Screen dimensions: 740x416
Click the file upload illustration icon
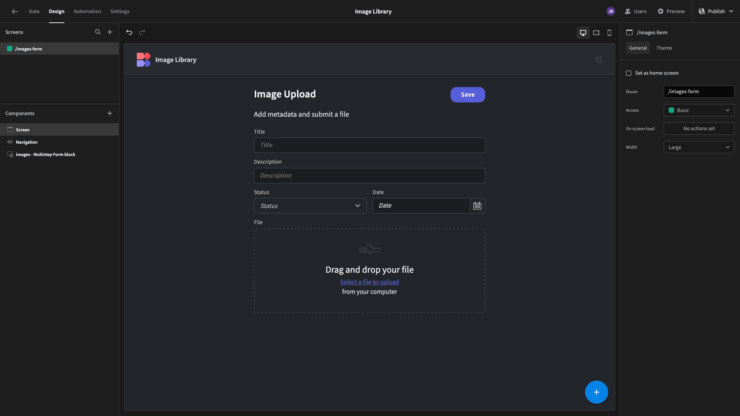point(370,250)
